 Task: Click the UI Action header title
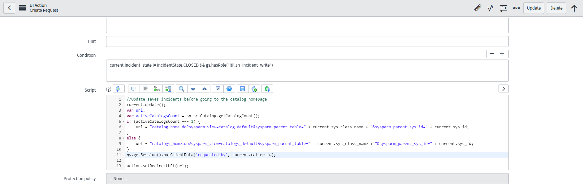click(38, 6)
